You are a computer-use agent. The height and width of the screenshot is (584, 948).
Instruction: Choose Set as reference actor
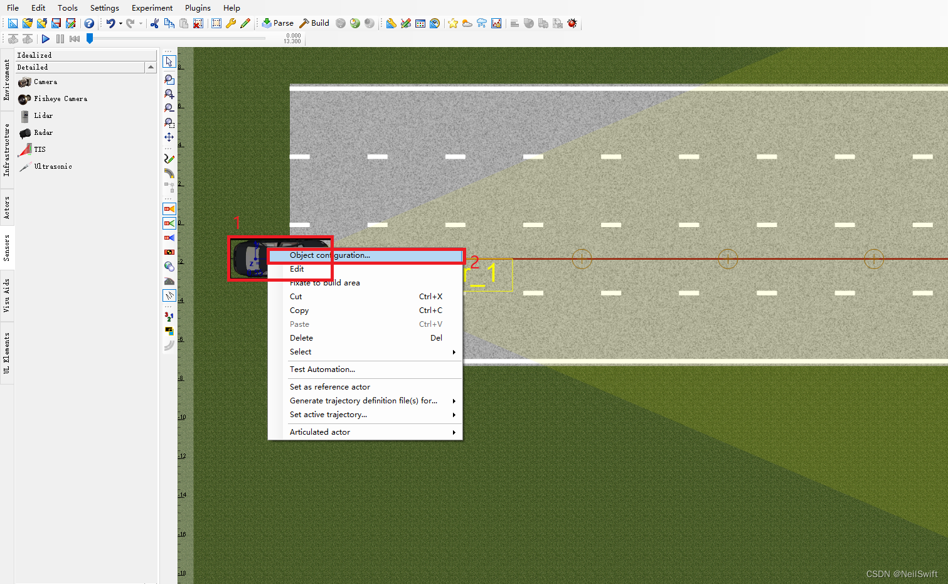point(365,387)
